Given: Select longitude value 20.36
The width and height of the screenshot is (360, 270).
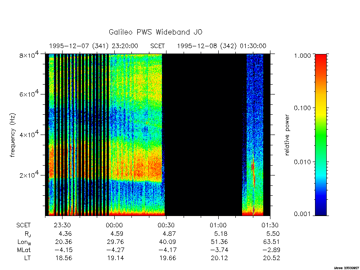Looking at the screenshot, I should pyautogui.click(x=63, y=242).
